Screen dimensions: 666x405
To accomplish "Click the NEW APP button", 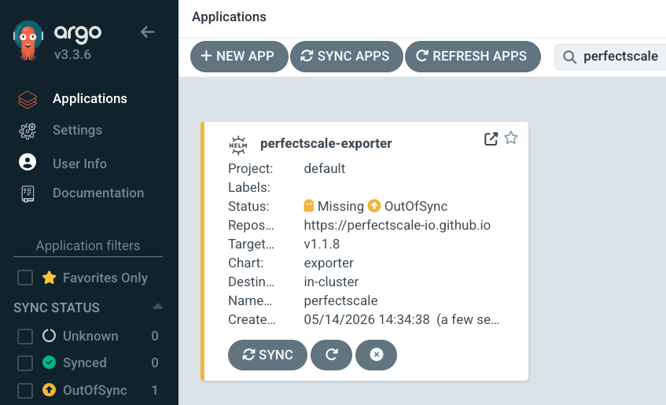I will [239, 57].
